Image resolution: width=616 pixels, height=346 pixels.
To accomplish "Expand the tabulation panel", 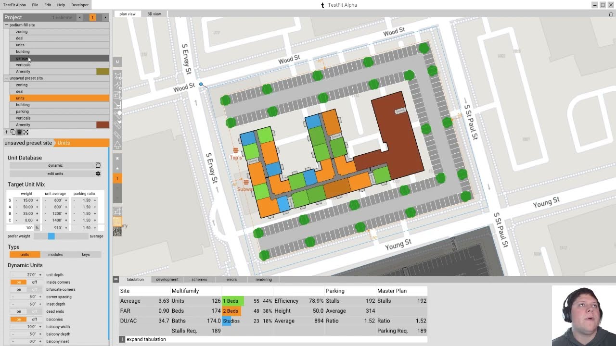I will pyautogui.click(x=122, y=339).
